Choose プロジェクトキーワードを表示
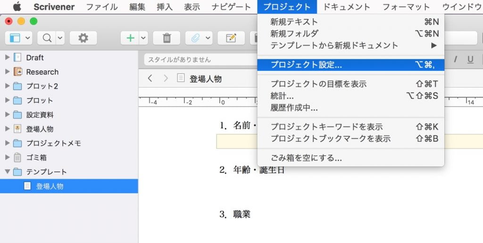This screenshot has width=483, height=243. click(x=351, y=126)
